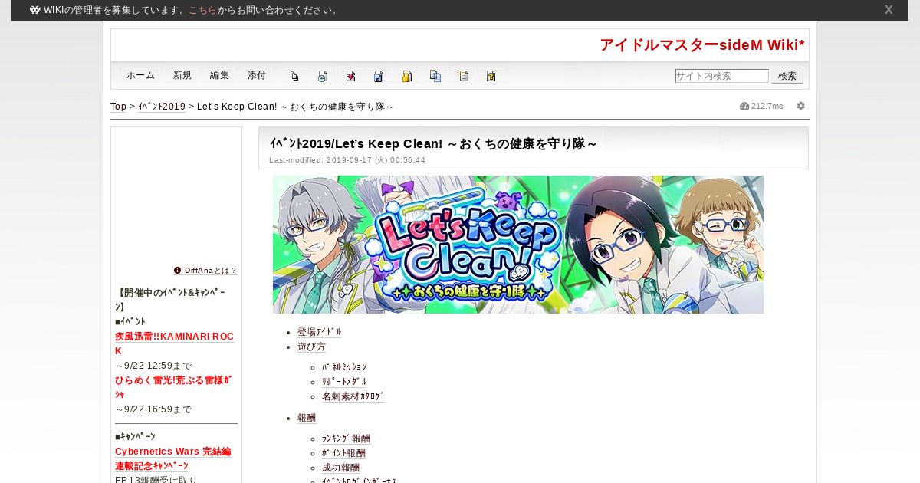Screen dimensions: 920x483
Task: Click the Let's Keep Clean event banner
Action: pos(518,245)
